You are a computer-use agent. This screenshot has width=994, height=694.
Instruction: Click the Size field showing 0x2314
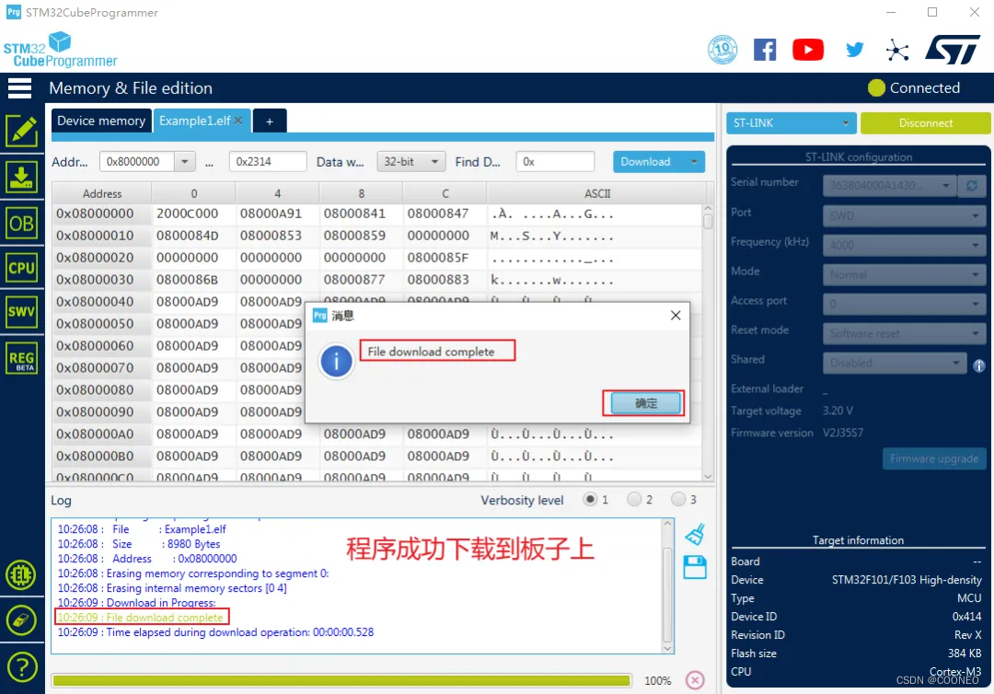pyautogui.click(x=268, y=162)
